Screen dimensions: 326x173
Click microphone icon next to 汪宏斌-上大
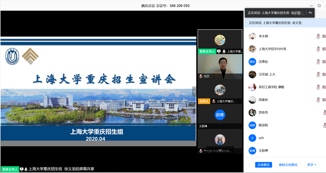[318, 74]
